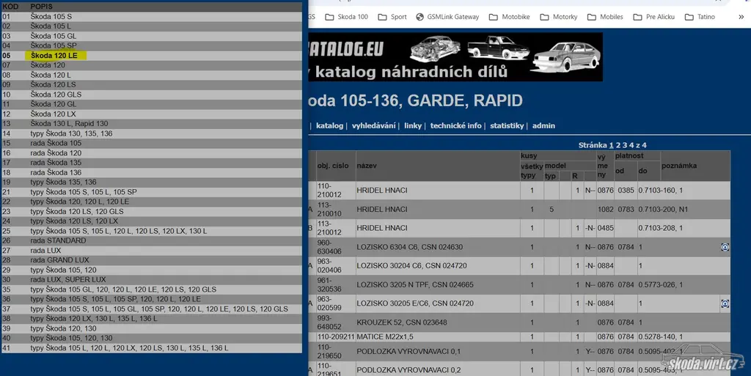751x376 pixels.
Task: Open the Motorky bookmark folder
Action: [557, 17]
